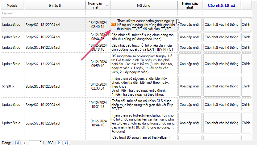Select date cell 10/12/2024 02:33:34
The width and height of the screenshot is (258, 146).
point(98,86)
